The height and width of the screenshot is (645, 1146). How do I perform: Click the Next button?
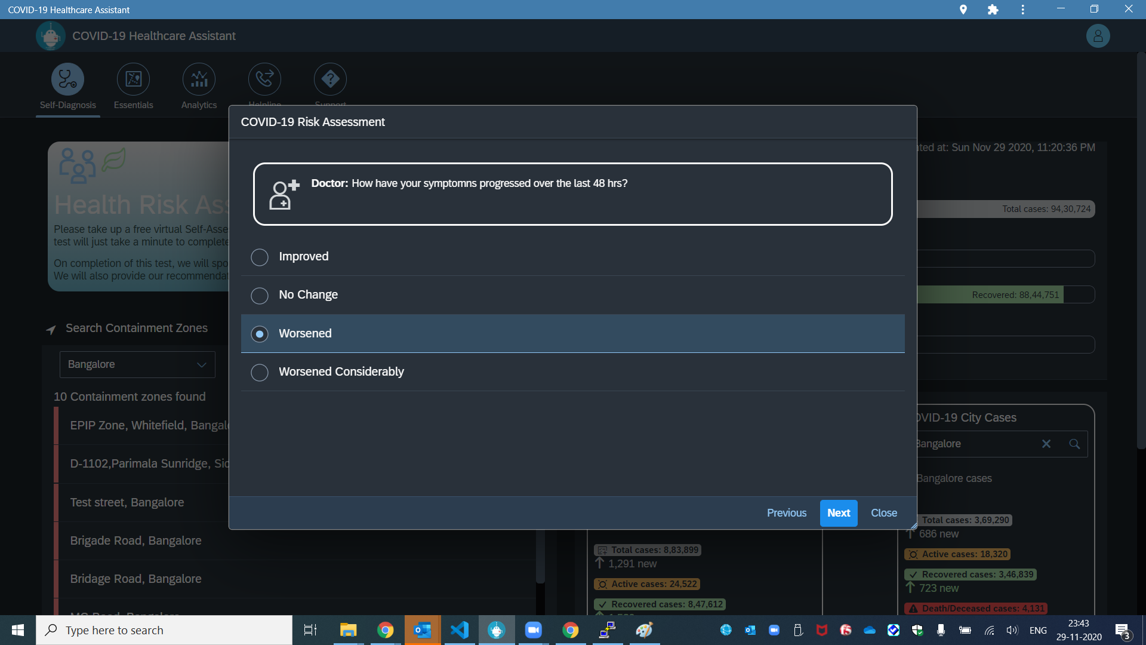pyautogui.click(x=839, y=513)
